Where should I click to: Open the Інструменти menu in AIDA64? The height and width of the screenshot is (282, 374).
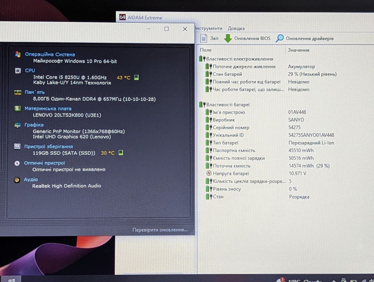coord(209,28)
